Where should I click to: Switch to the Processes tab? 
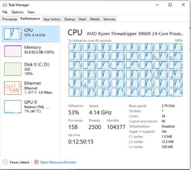(x=10, y=19)
